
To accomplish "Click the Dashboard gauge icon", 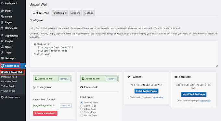I will pyautogui.click(x=2, y=3).
